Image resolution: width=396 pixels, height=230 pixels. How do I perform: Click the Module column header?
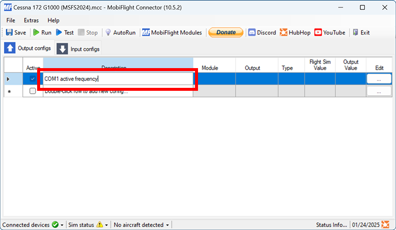pos(214,65)
